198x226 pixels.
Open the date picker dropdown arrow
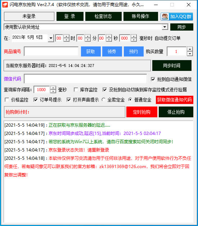click(x=51, y=38)
